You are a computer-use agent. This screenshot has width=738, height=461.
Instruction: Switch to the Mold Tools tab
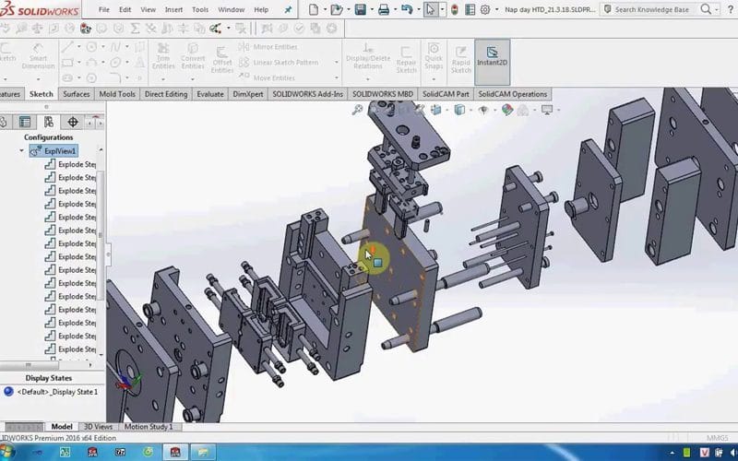(117, 94)
